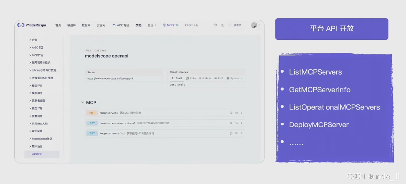Viewport: 406px width, 184px height.
Task: Expand 常见问题 in the sidebar
Action: click(36, 131)
